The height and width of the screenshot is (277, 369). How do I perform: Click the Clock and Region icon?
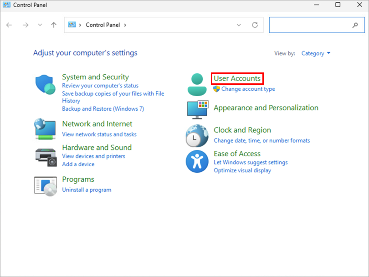pyautogui.click(x=197, y=135)
